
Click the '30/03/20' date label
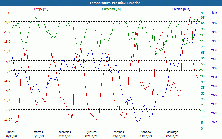click(x=11, y=136)
